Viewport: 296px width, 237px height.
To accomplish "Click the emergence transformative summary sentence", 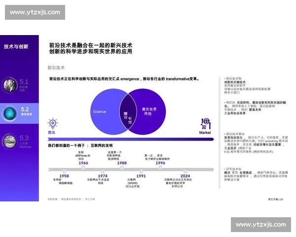I will click(124, 79).
